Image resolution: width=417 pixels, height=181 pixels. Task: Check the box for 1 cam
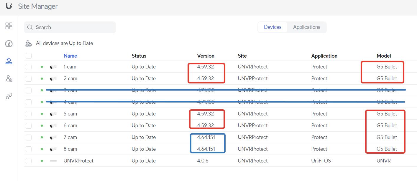[29, 67]
